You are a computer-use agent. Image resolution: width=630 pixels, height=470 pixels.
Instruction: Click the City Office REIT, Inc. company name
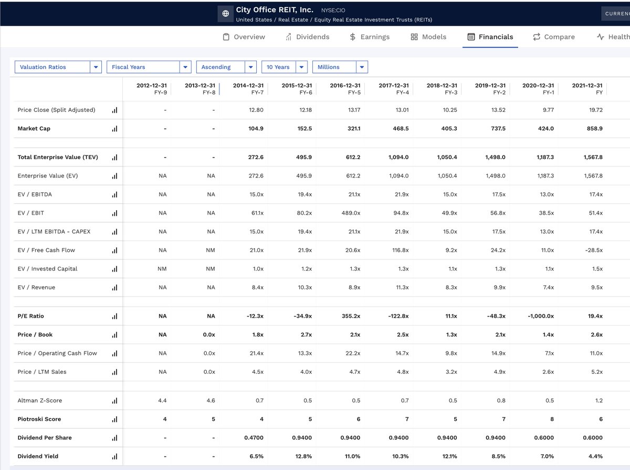[x=275, y=10]
